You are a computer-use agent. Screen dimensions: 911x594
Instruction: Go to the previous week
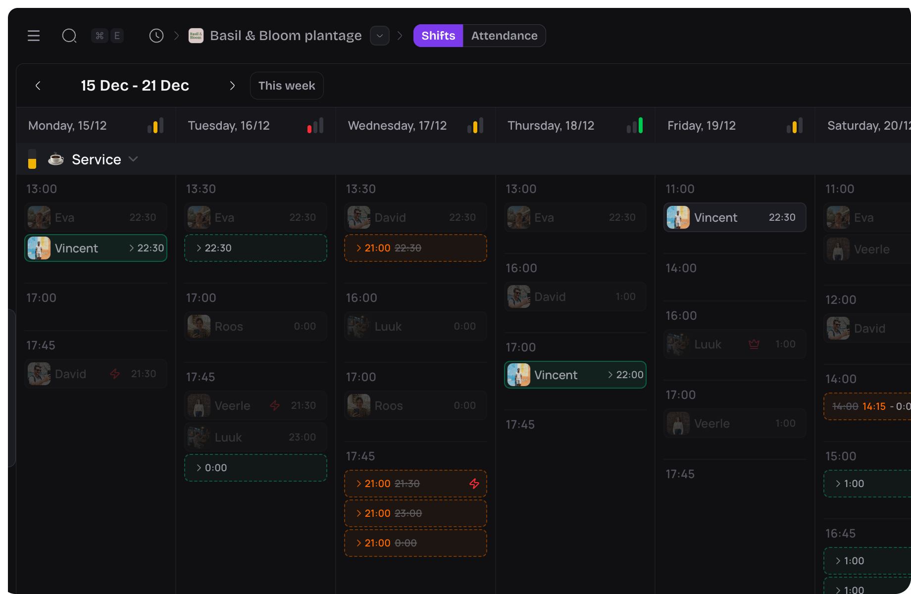(38, 86)
